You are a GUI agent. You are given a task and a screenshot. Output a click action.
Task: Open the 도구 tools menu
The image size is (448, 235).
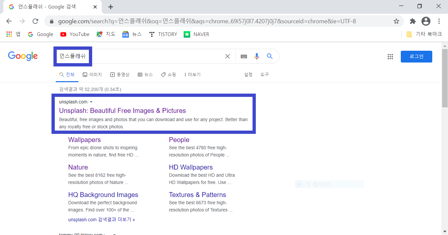tap(265, 75)
